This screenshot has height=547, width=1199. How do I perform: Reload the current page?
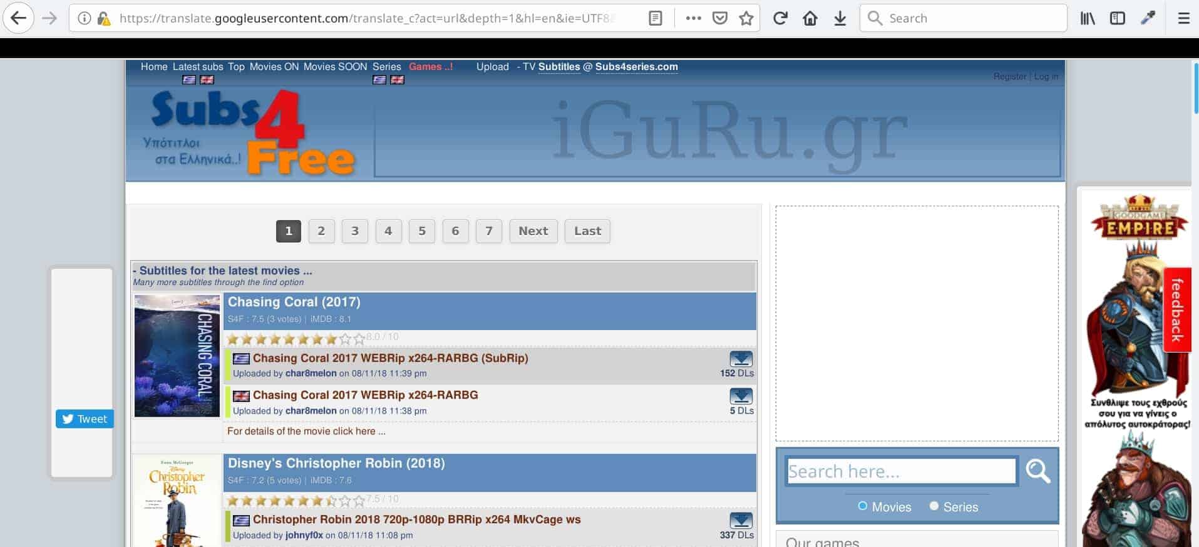780,19
